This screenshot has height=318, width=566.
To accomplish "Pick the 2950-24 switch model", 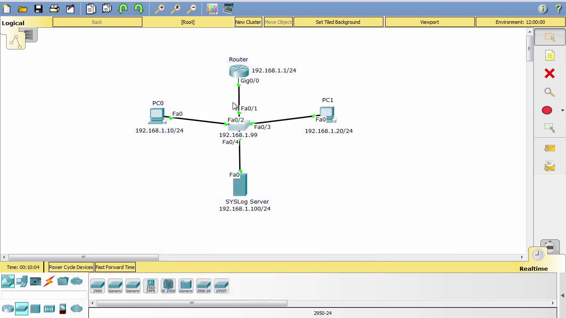I will click(x=203, y=286).
